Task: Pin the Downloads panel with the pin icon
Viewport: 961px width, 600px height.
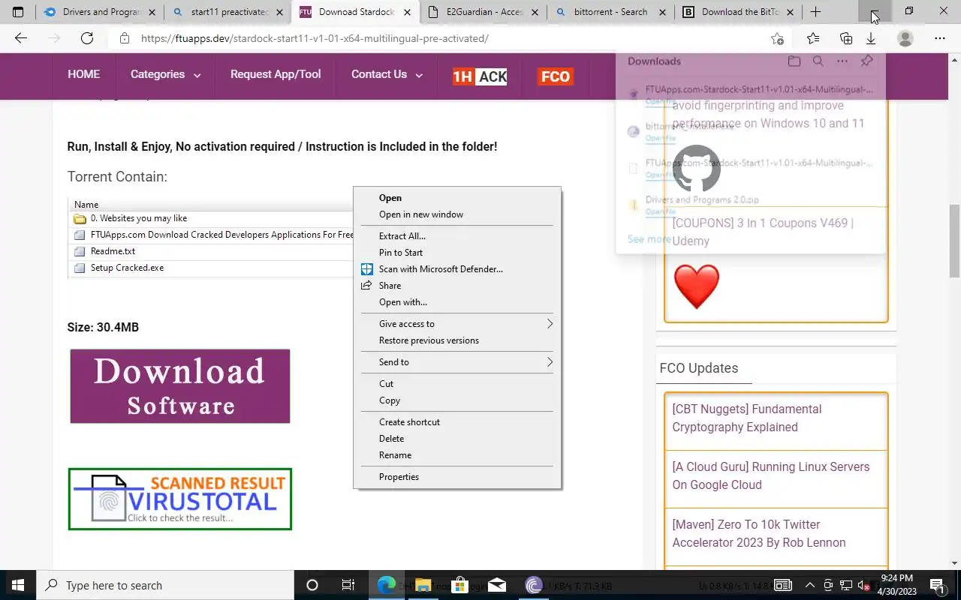Action: [x=866, y=61]
